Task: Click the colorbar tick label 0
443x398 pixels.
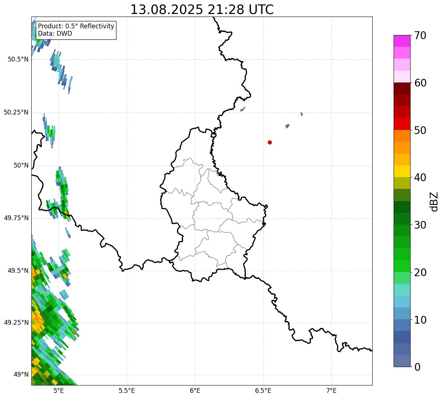Action: tap(417, 367)
